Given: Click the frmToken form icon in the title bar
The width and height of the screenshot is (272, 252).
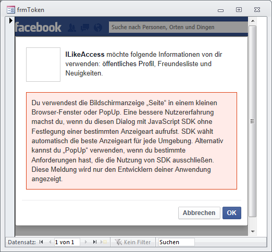Looking at the screenshot, I should [x=11, y=10].
